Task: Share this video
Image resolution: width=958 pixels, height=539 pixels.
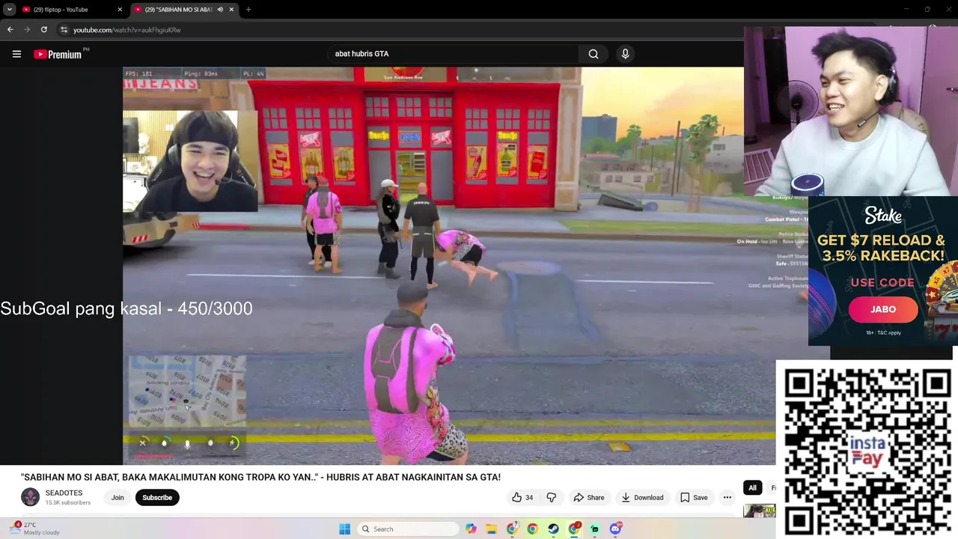Action: 589,498
